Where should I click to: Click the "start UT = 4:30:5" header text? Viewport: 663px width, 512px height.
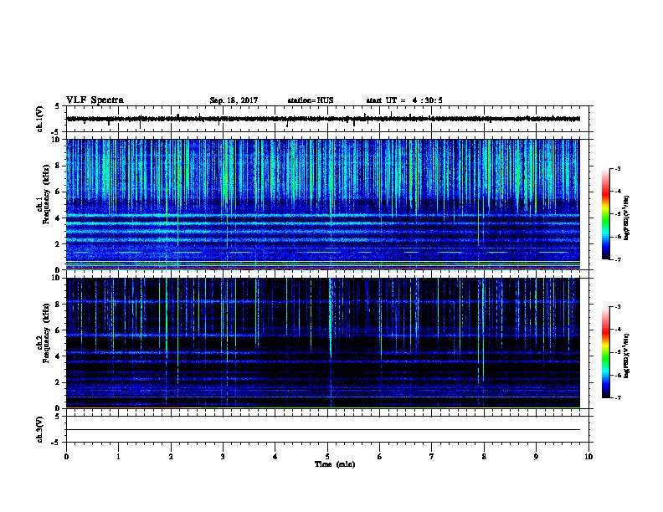(x=404, y=100)
